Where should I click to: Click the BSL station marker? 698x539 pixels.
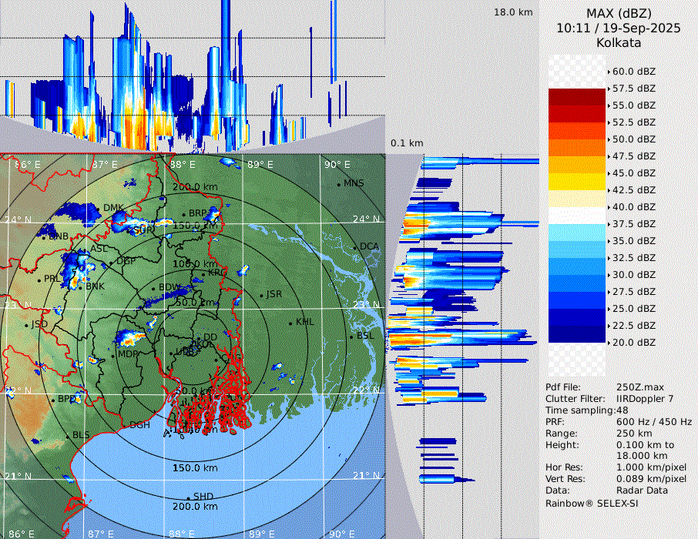click(x=352, y=336)
